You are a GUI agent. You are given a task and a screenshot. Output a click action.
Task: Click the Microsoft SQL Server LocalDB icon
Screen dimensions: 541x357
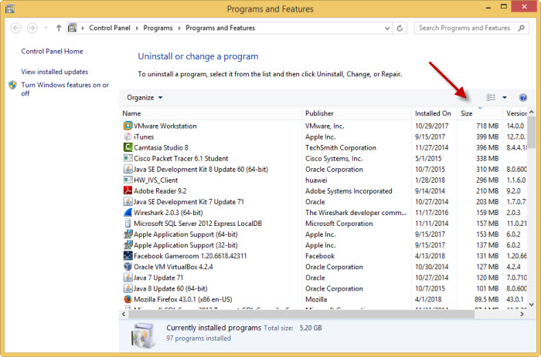pos(128,223)
